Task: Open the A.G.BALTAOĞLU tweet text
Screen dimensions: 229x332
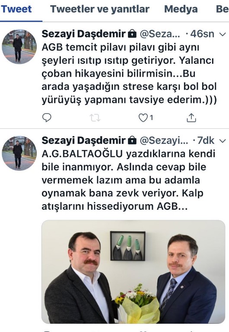Action: coord(128,180)
